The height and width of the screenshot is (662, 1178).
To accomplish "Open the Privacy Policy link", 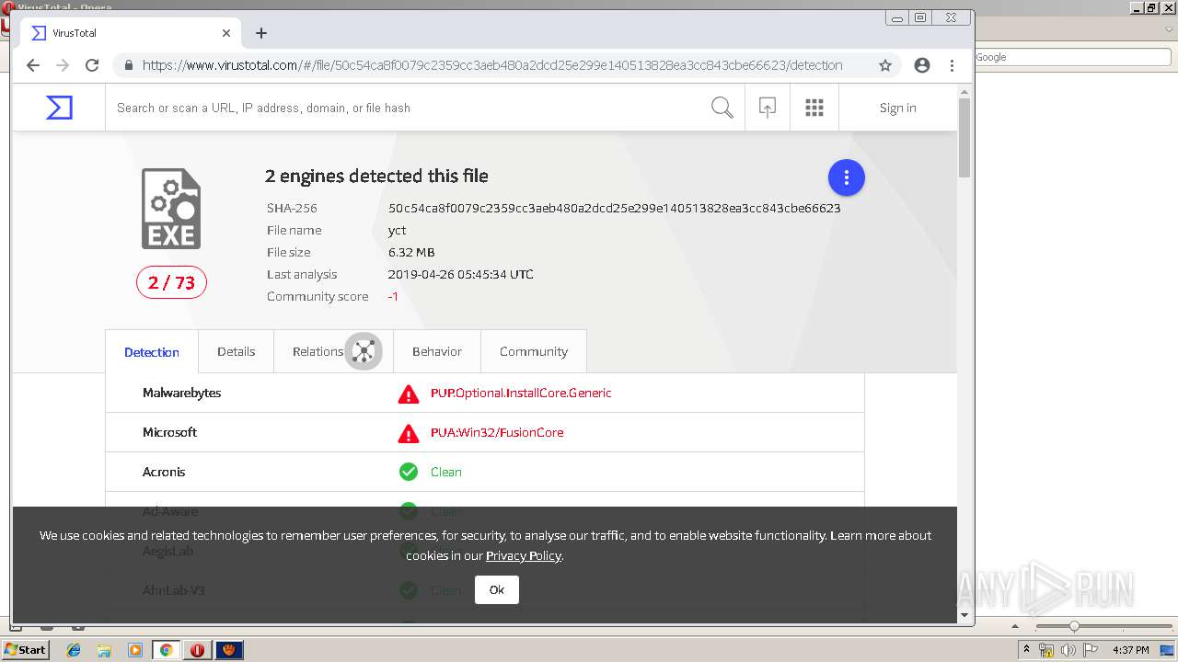I will [523, 555].
